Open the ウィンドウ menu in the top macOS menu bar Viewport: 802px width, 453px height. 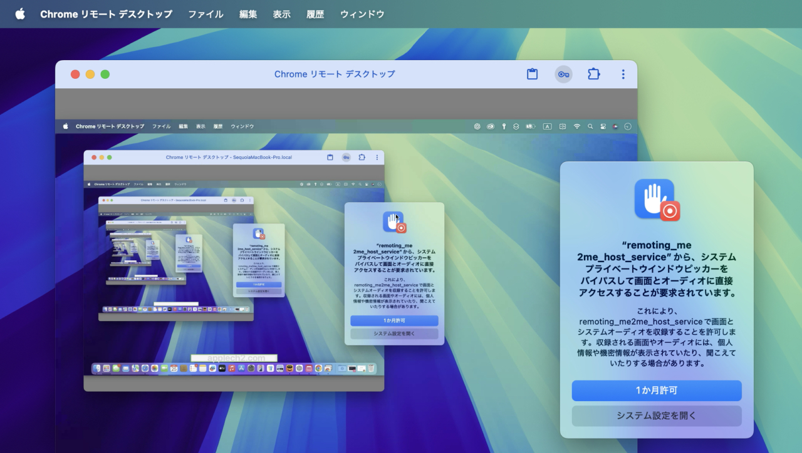362,14
